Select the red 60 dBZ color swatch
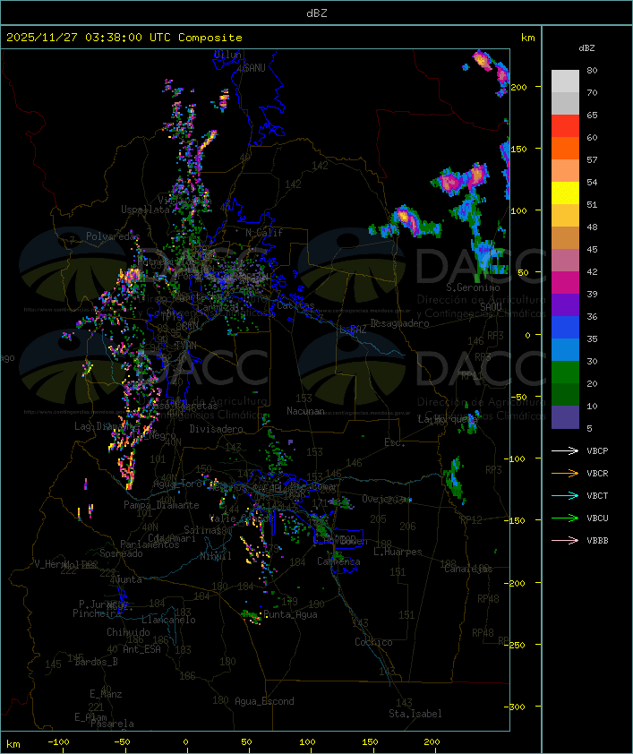 [x=565, y=126]
